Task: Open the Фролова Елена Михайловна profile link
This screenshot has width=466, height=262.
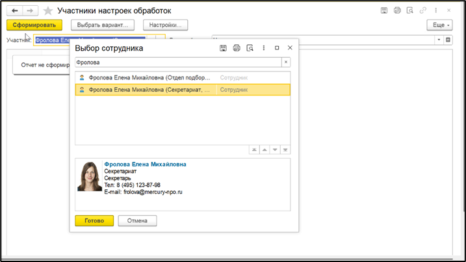Action: 145,164
